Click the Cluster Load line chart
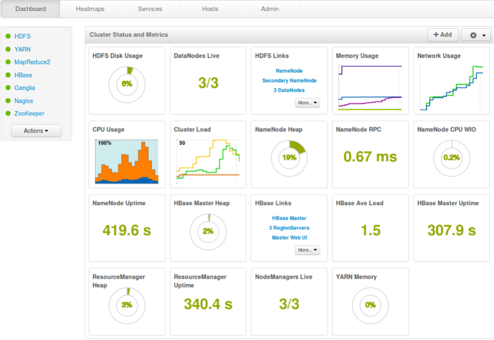This screenshot has width=494, height=340. pos(208,162)
